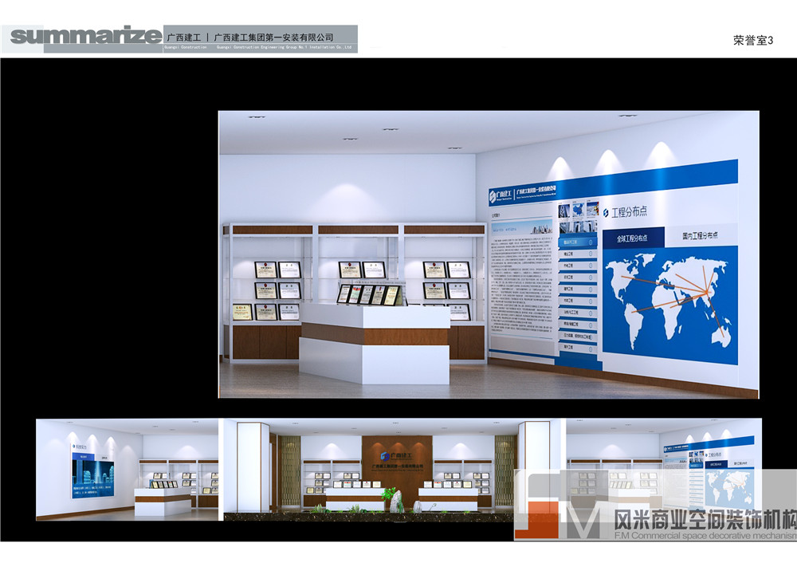Click the top-left certificate in the left cabinet
The image size is (797, 563).
pyautogui.click(x=265, y=270)
